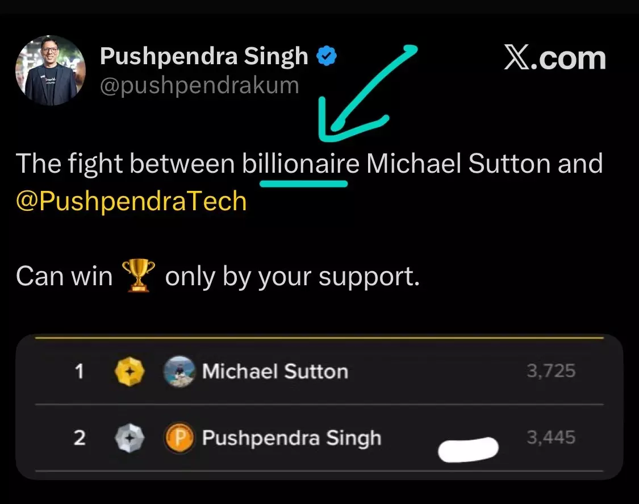Screen dimensions: 639x504
Task: Click the 3,725 score value
Action: pos(551,371)
